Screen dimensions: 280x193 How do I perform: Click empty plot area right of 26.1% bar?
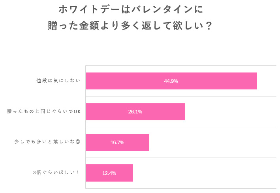229,112
